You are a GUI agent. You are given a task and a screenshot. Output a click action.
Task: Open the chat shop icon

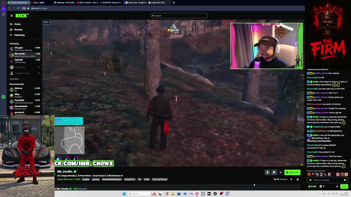[320, 187]
